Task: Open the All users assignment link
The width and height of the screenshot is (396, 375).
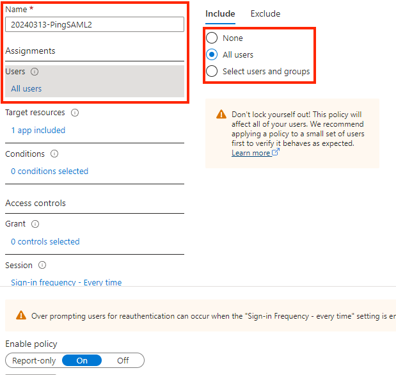Action: pos(26,88)
